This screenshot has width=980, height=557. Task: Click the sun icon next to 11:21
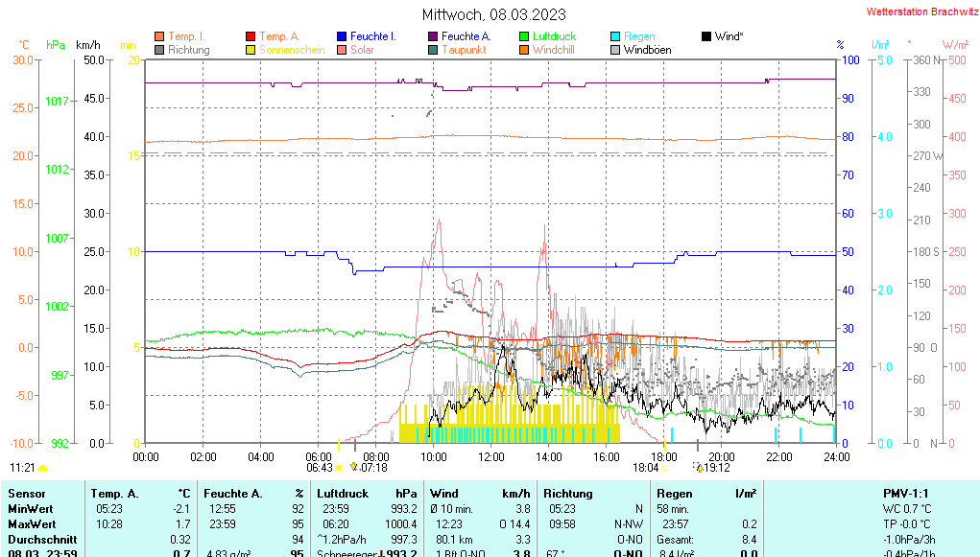click(x=42, y=468)
